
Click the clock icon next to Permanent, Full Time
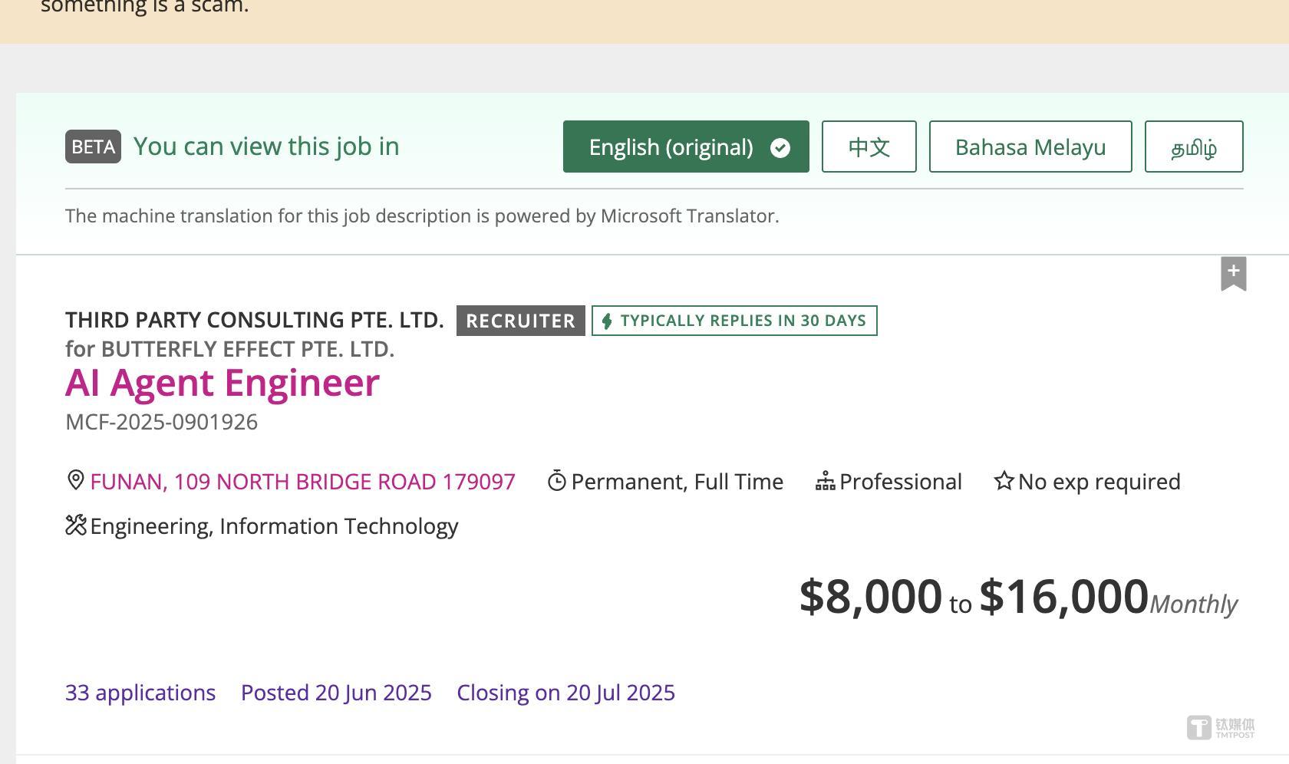(557, 481)
